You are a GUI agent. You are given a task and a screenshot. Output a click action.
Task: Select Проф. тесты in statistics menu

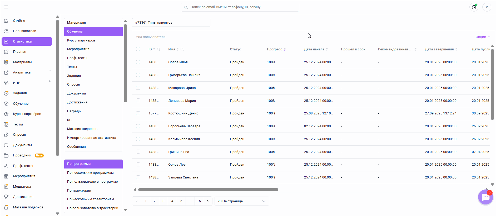click(77, 58)
